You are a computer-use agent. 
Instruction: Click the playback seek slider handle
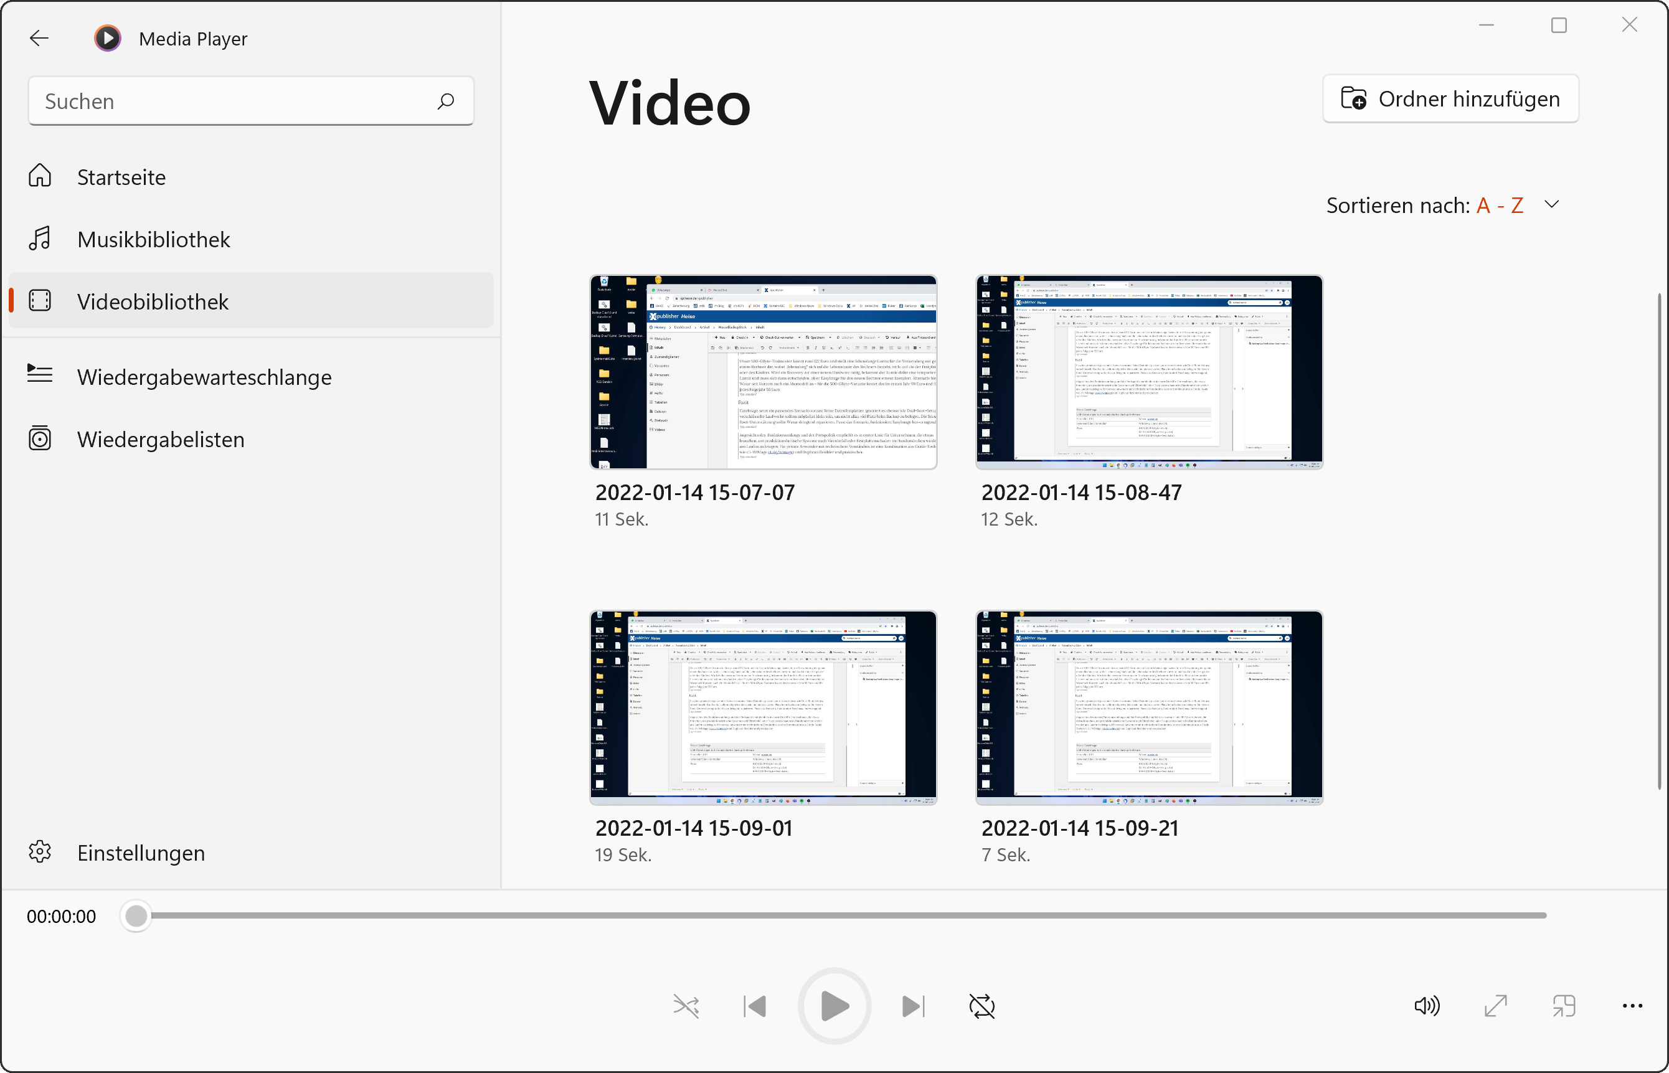tap(136, 915)
